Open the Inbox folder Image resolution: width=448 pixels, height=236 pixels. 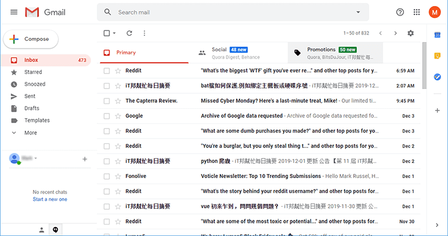[x=47, y=60]
